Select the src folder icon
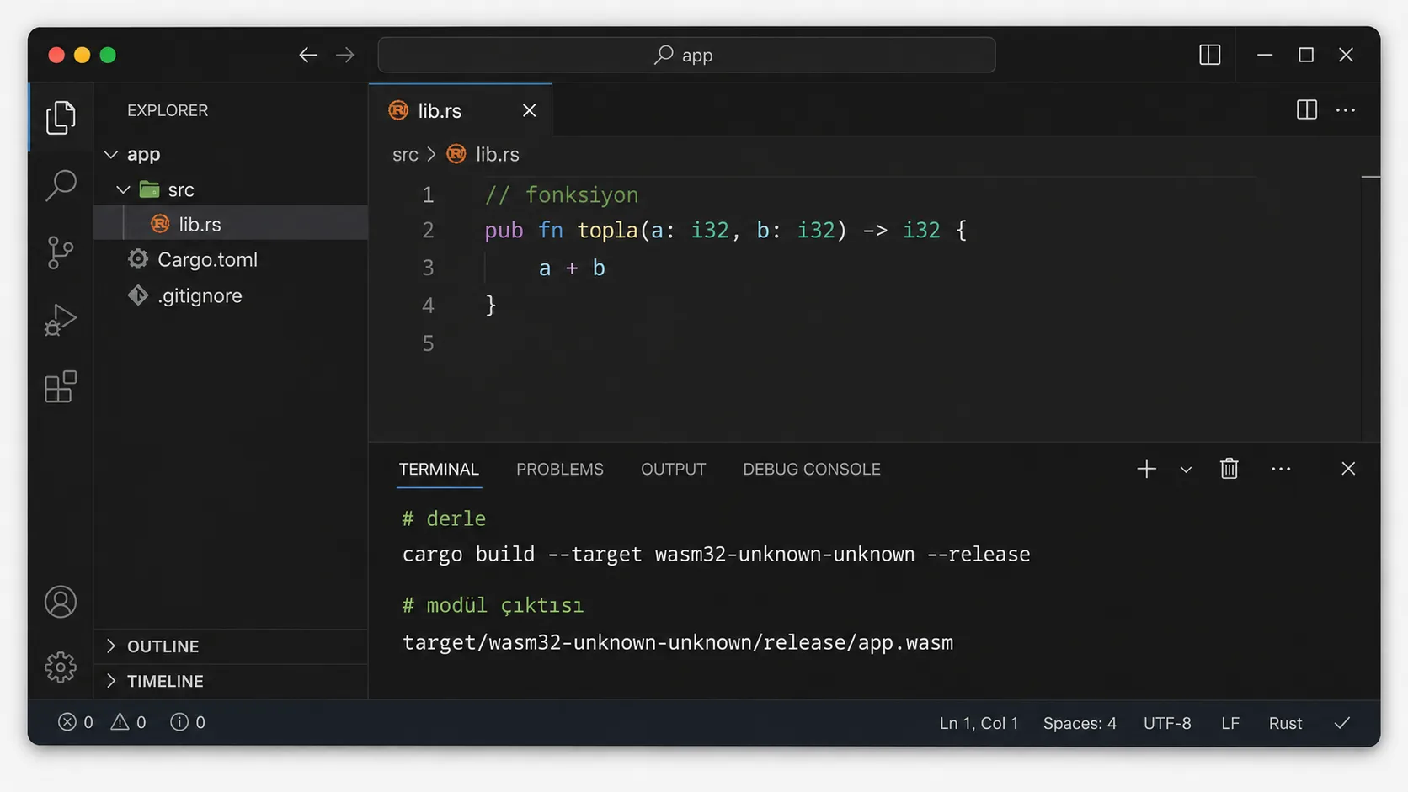1408x792 pixels. (150, 189)
